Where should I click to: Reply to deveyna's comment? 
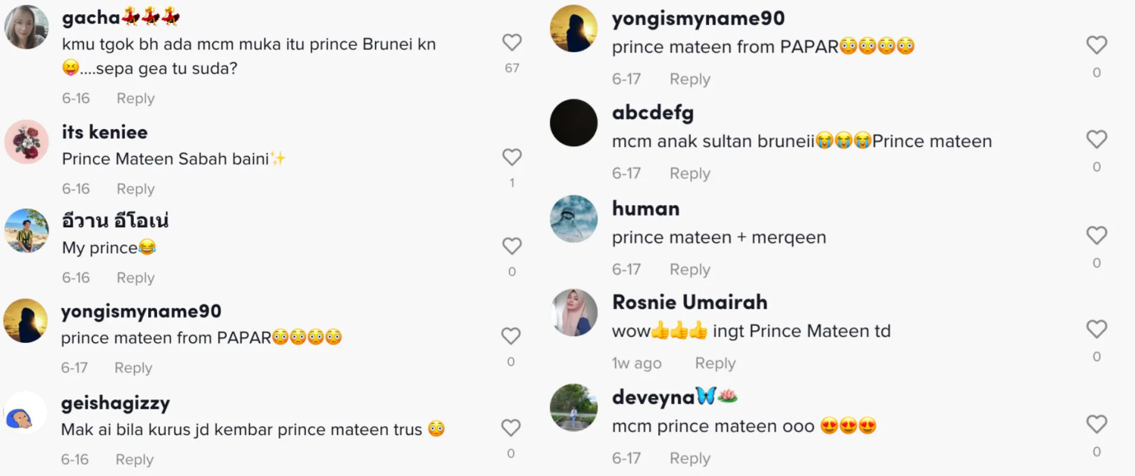click(x=690, y=458)
